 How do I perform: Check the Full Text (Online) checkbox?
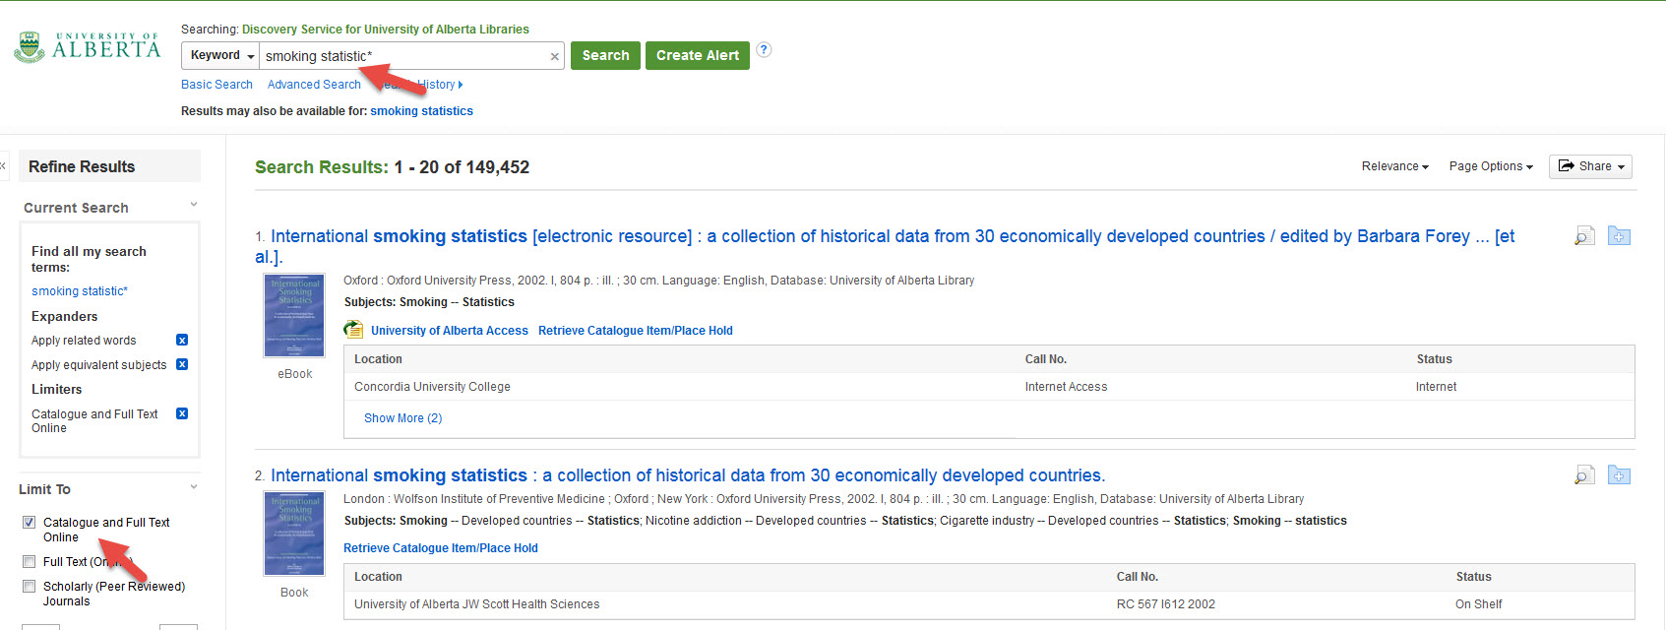click(30, 562)
